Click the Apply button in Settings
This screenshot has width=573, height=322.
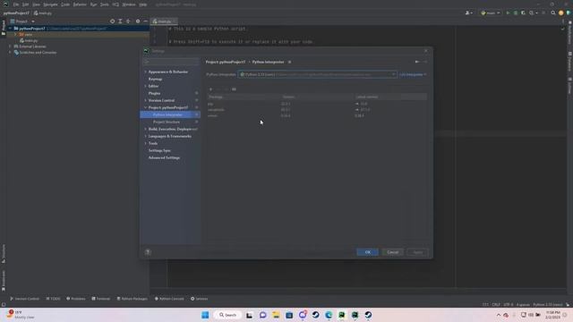[x=418, y=252]
